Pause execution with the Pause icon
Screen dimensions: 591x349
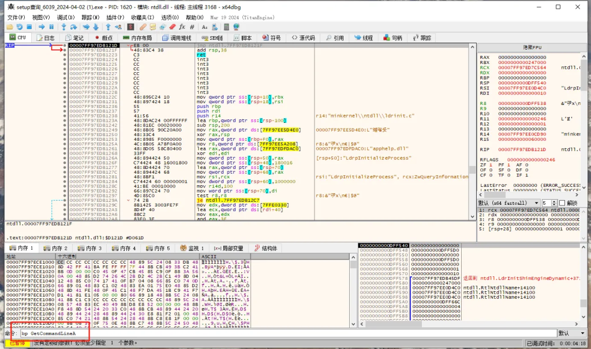pyautogui.click(x=51, y=27)
